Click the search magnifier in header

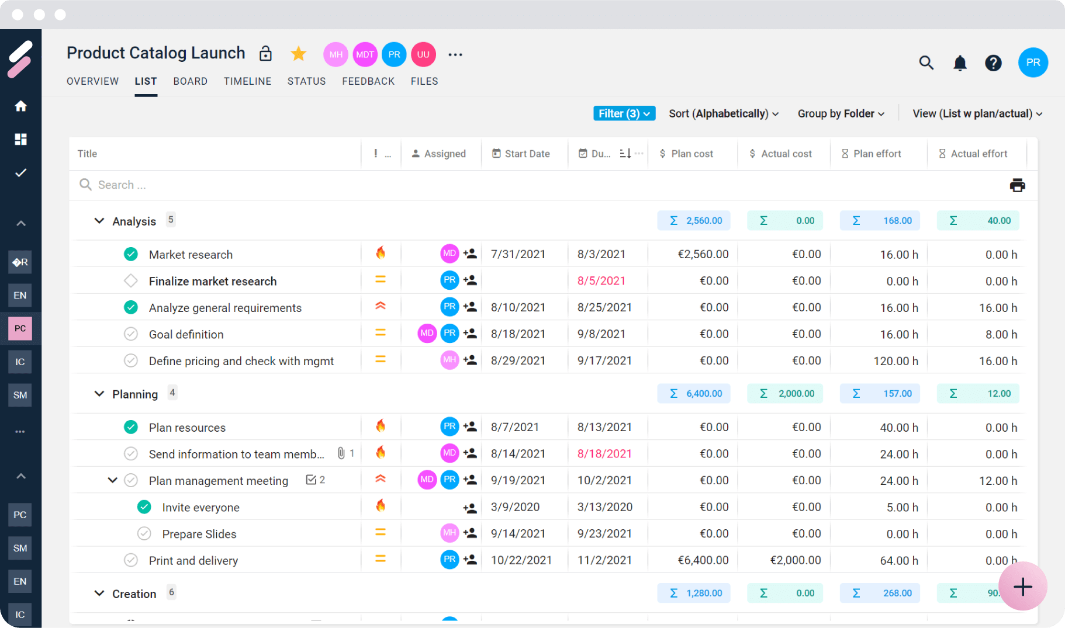[926, 63]
